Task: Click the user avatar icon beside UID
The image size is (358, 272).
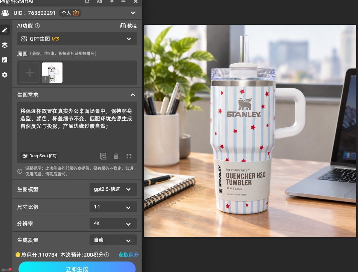Action: pos(5,13)
